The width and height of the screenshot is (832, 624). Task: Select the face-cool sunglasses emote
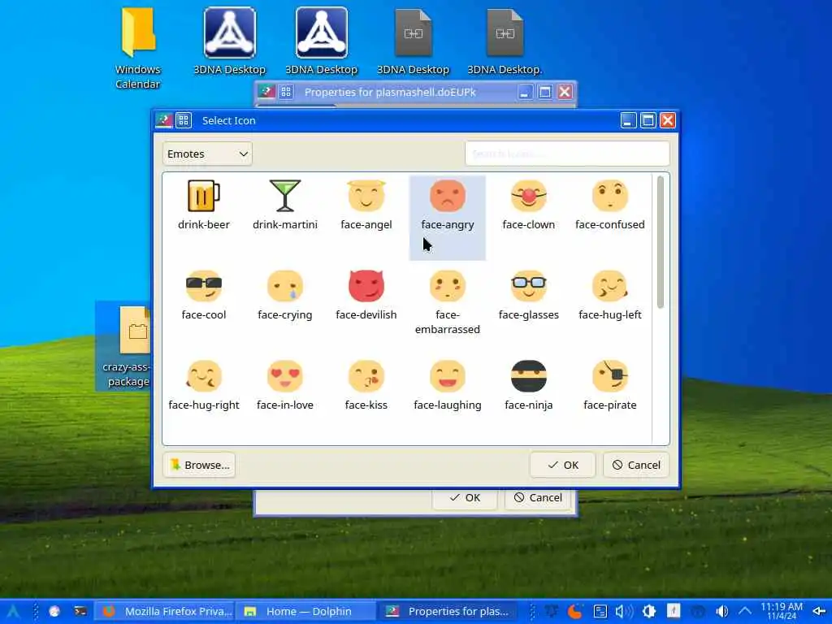point(204,295)
